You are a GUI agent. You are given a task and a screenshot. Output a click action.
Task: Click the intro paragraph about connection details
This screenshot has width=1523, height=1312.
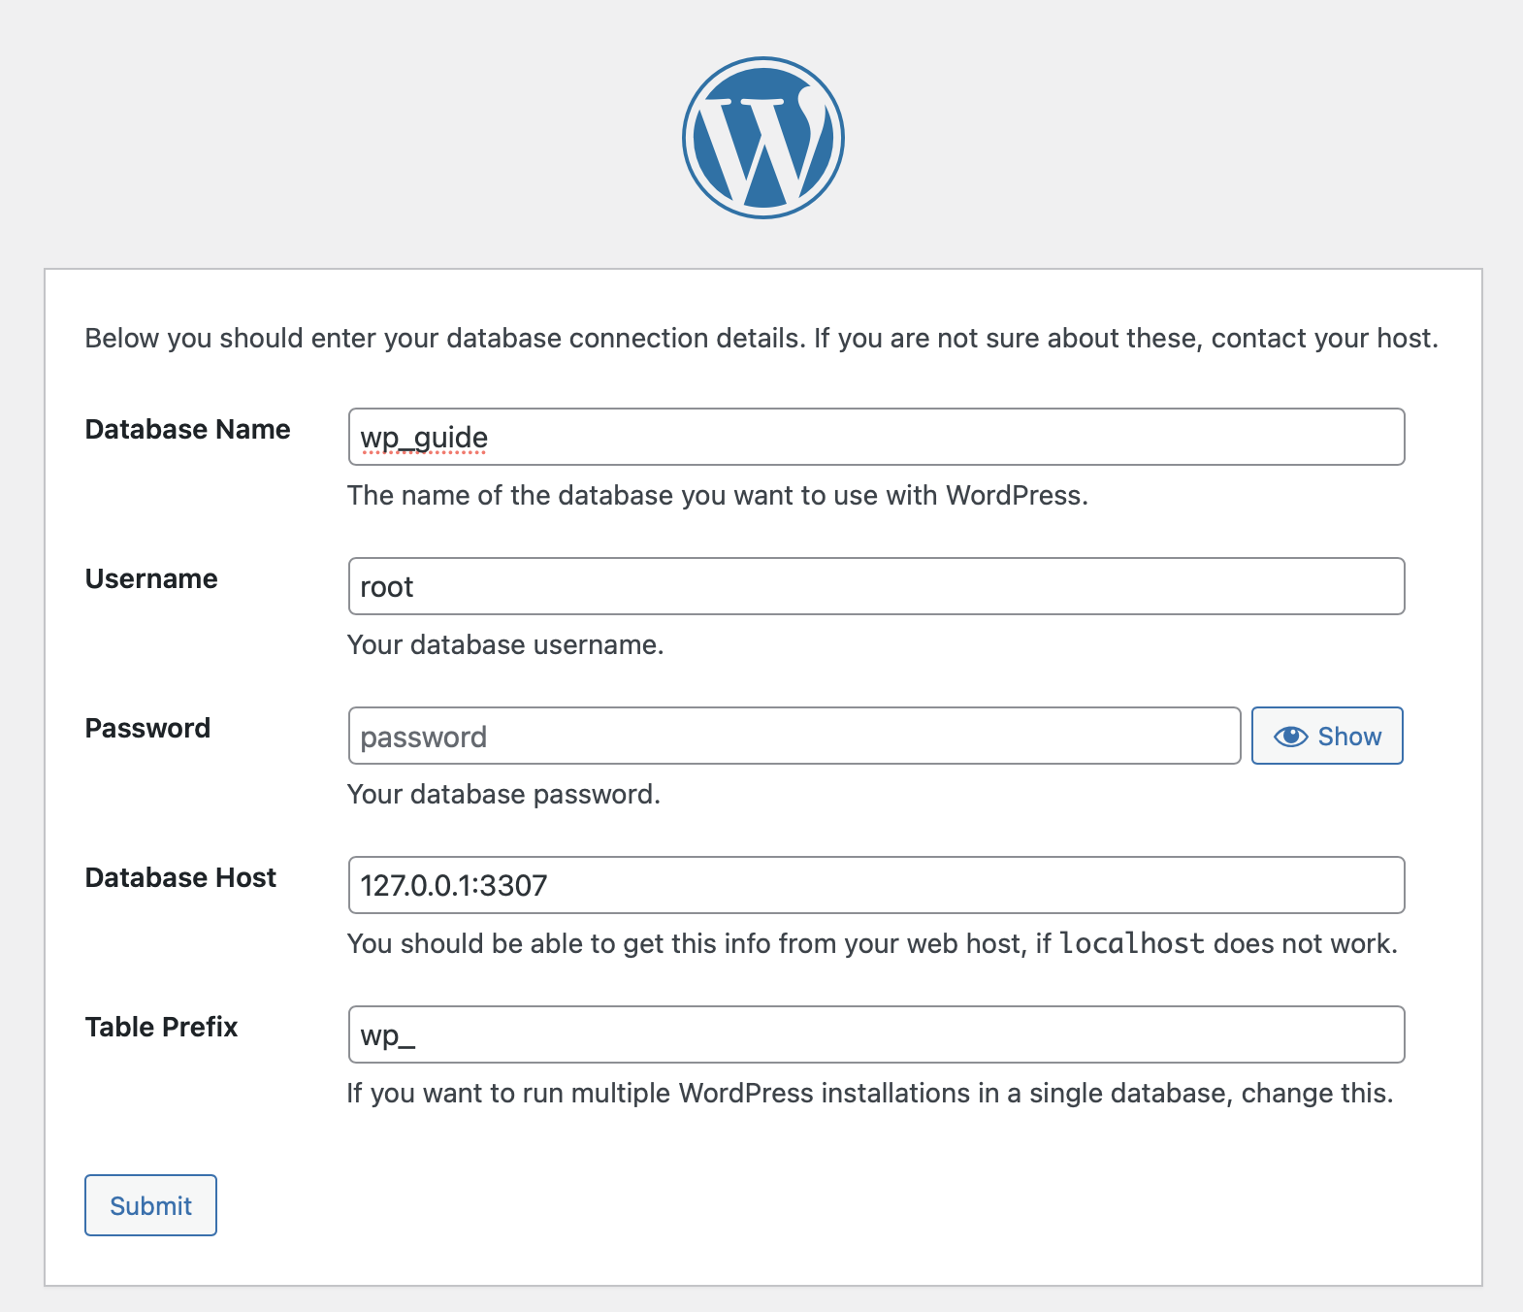pos(761,339)
